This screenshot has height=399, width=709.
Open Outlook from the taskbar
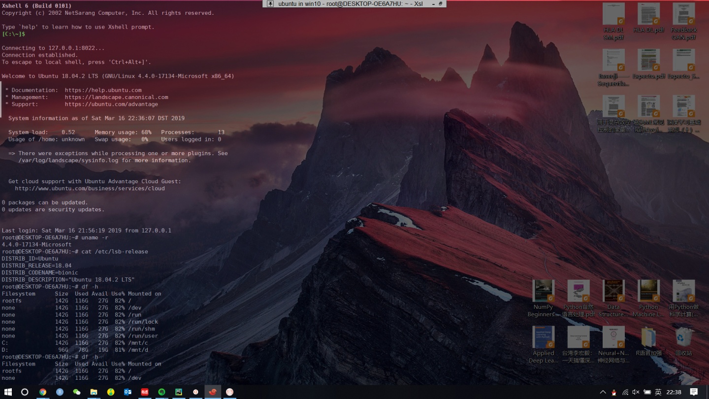[128, 392]
